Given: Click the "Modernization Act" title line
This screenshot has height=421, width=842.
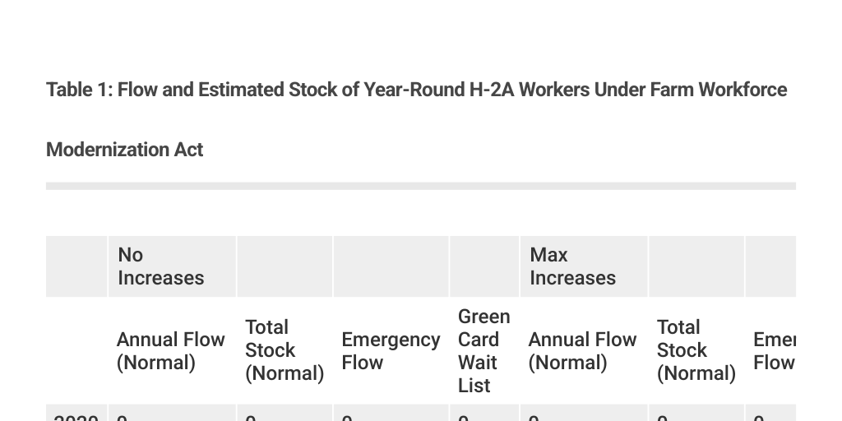Looking at the screenshot, I should tap(125, 150).
